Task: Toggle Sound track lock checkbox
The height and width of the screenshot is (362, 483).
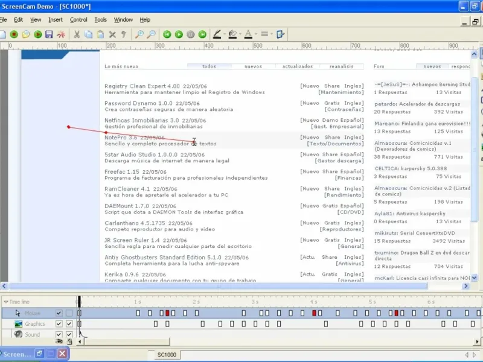Action: click(69, 334)
